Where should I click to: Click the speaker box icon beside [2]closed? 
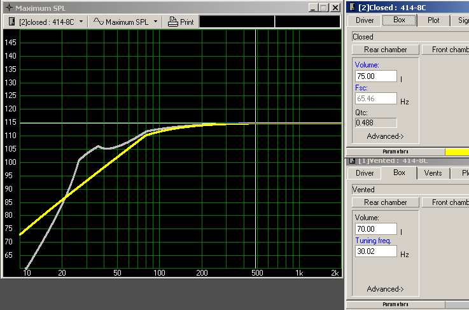click(x=11, y=22)
